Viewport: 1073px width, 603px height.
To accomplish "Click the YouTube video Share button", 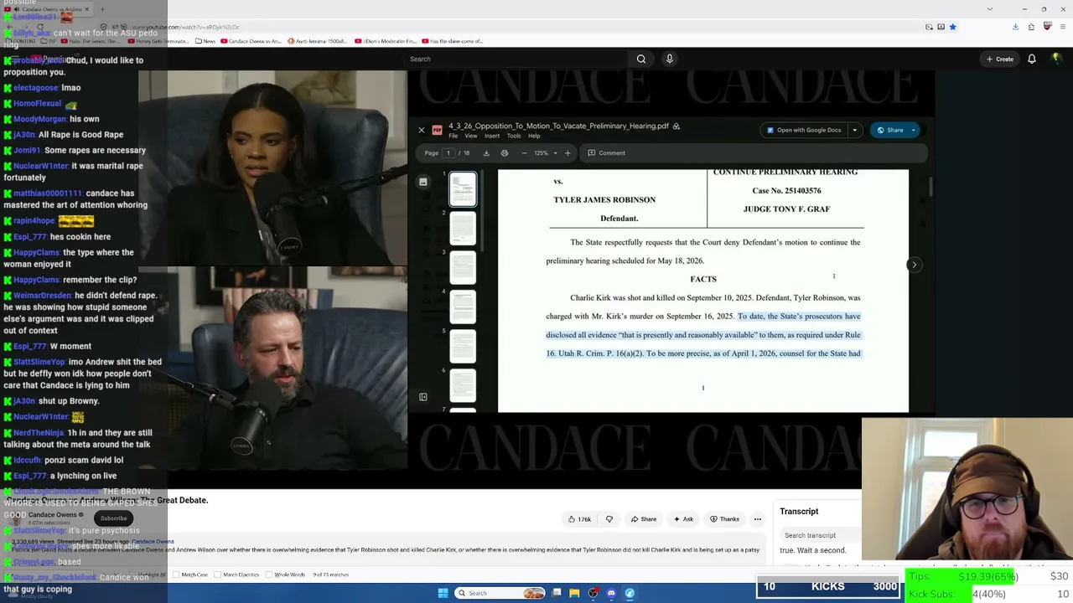I will coord(644,519).
